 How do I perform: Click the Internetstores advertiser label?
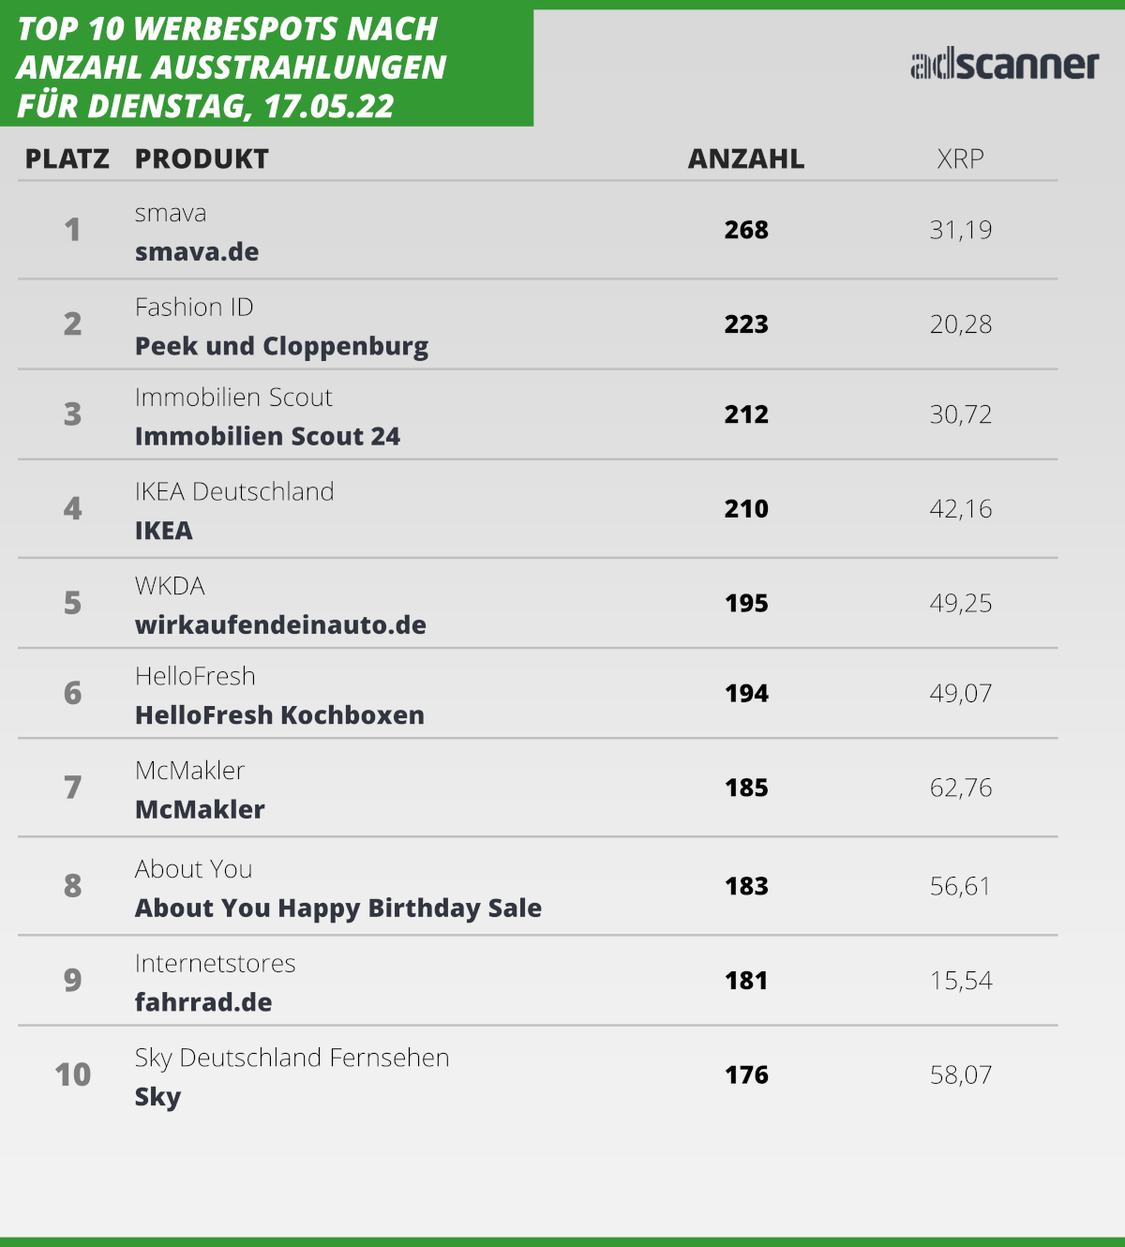click(215, 964)
